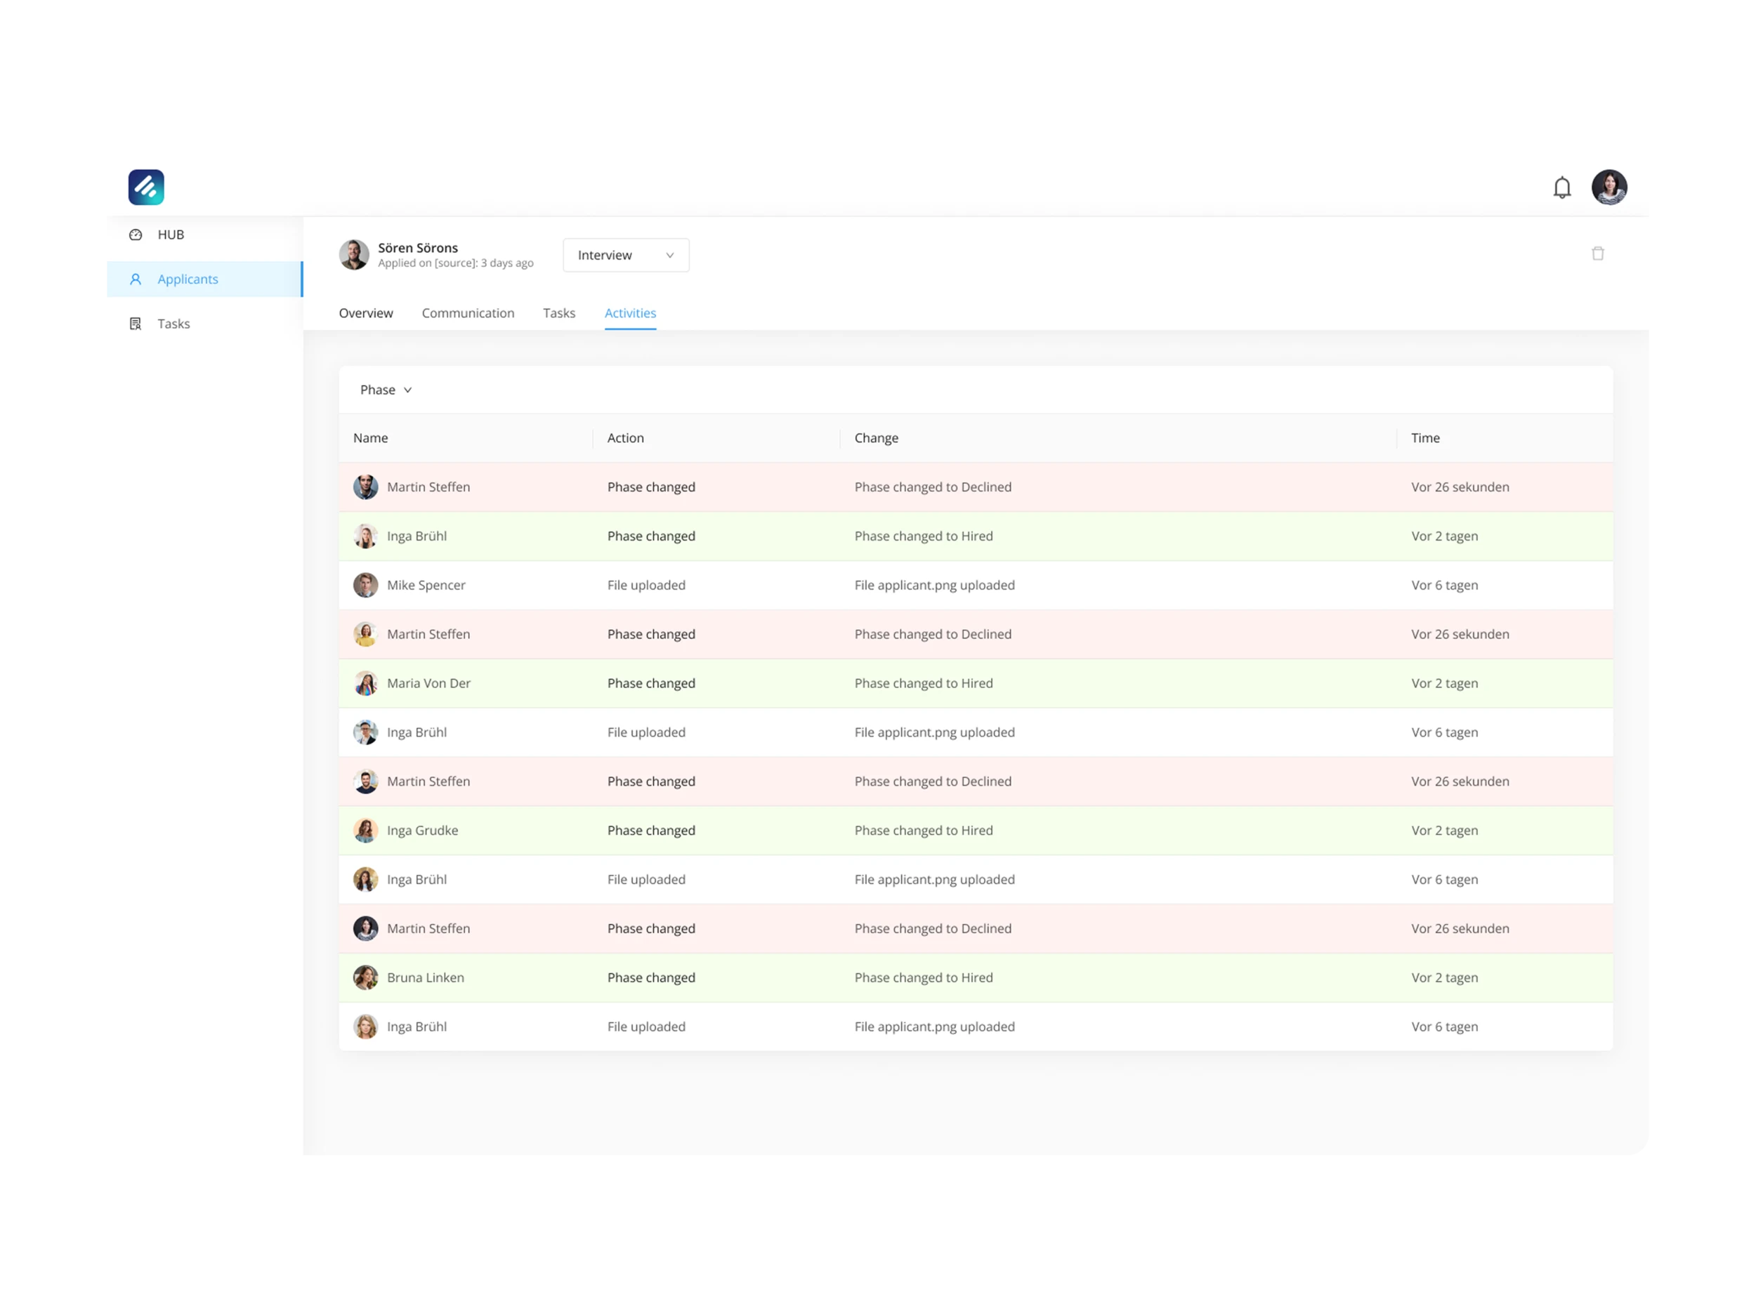Click Maria Von Der's avatar
1756x1313 pixels.
click(x=365, y=683)
